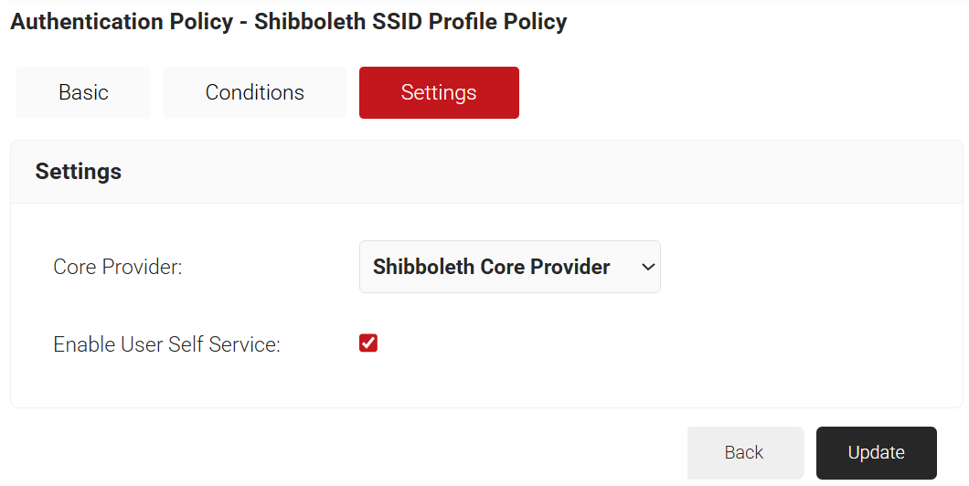Save policy changes with the black Update button
The width and height of the screenshot is (969, 486).
(876, 452)
